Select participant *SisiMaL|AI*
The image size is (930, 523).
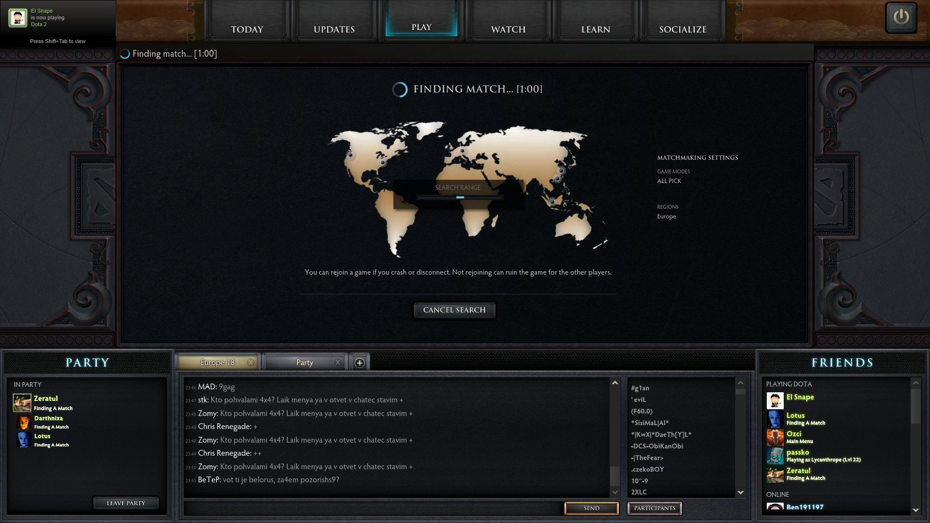tap(650, 423)
